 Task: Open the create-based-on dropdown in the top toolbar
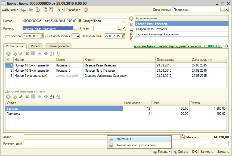(60, 10)
